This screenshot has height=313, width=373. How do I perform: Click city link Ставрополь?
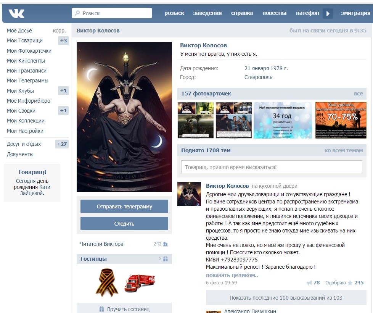[x=258, y=77]
